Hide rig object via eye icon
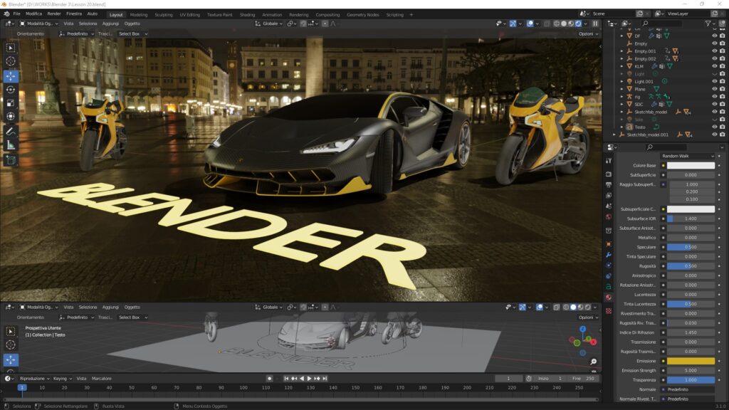Screen dimensions: 729x410 click(x=715, y=97)
